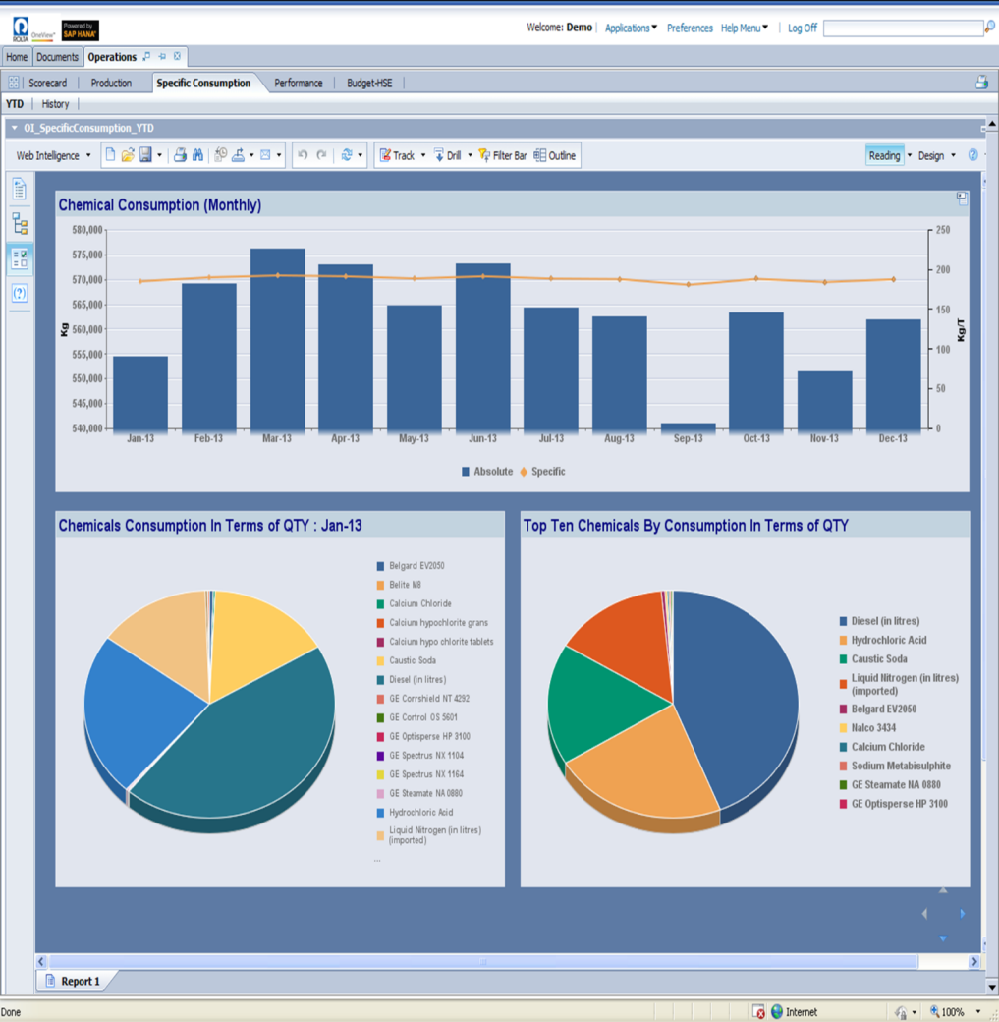The width and height of the screenshot is (999, 1022).
Task: Open the Navigation Map tree icon
Action: [20, 224]
